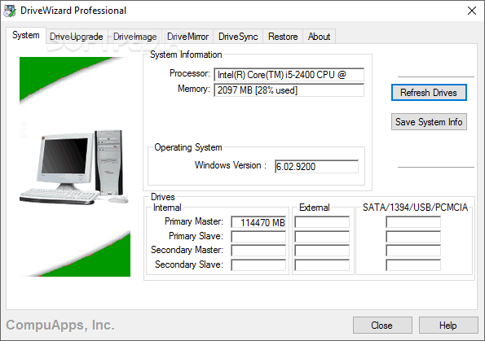Click the 'Internal' group heading
The width and height of the screenshot is (485, 341).
coord(167,208)
